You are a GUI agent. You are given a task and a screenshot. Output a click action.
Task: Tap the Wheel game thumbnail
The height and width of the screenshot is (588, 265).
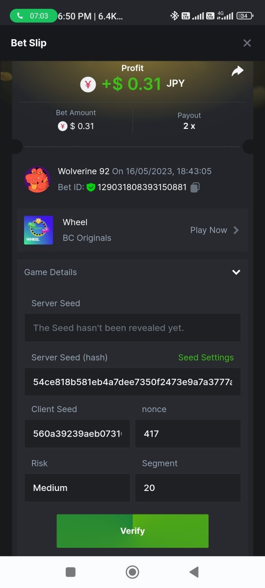(38, 230)
